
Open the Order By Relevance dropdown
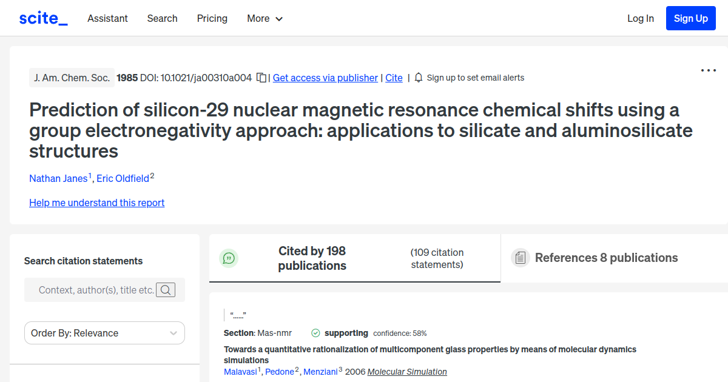click(x=104, y=333)
